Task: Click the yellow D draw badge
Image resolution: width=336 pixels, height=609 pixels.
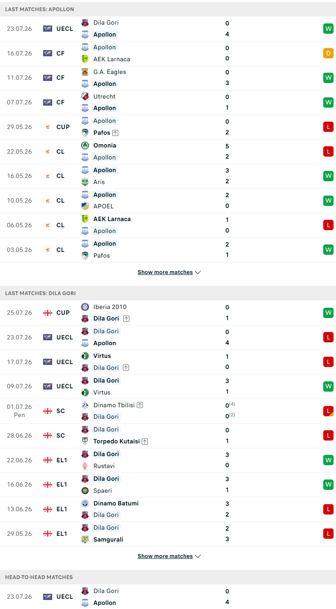Action: (x=328, y=53)
